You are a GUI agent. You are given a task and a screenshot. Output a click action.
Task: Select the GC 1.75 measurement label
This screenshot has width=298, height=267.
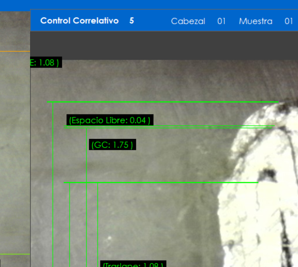click(112, 145)
